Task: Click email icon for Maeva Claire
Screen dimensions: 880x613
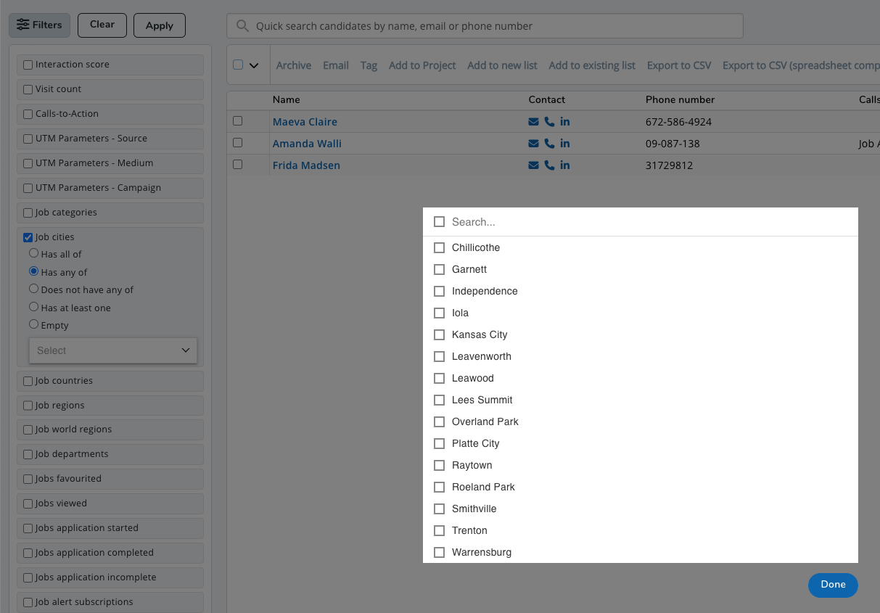Action: (x=533, y=122)
